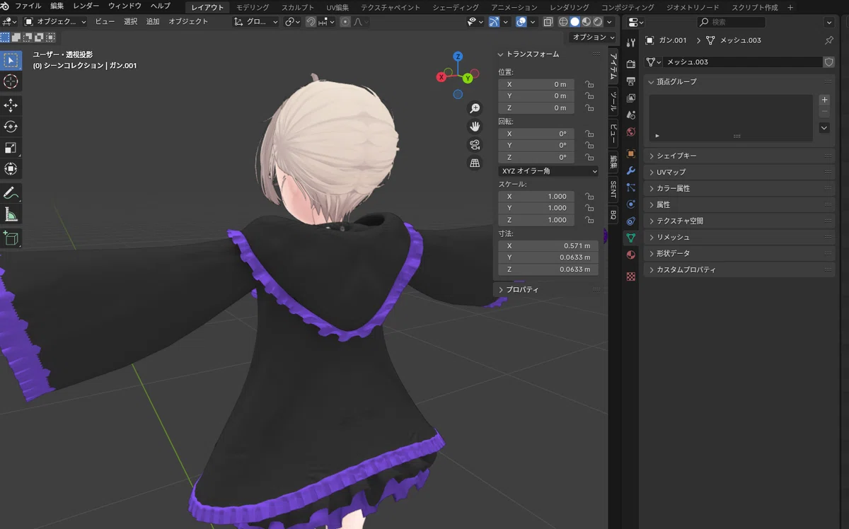849x529 pixels.
Task: Enable wireframe viewport shading
Action: pos(563,22)
